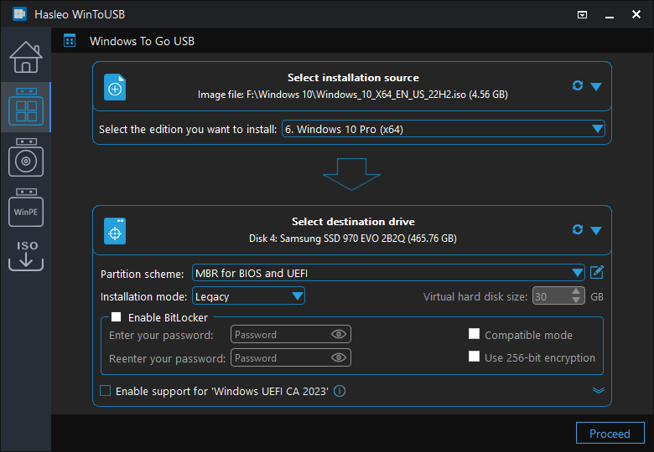
Task: Open the Windows edition dropdown
Action: [444, 129]
